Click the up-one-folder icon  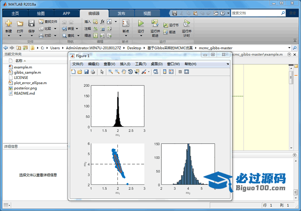coord(19,48)
